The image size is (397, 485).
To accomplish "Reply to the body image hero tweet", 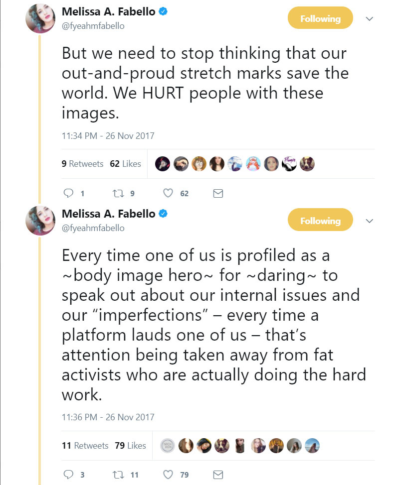I will pyautogui.click(x=69, y=475).
